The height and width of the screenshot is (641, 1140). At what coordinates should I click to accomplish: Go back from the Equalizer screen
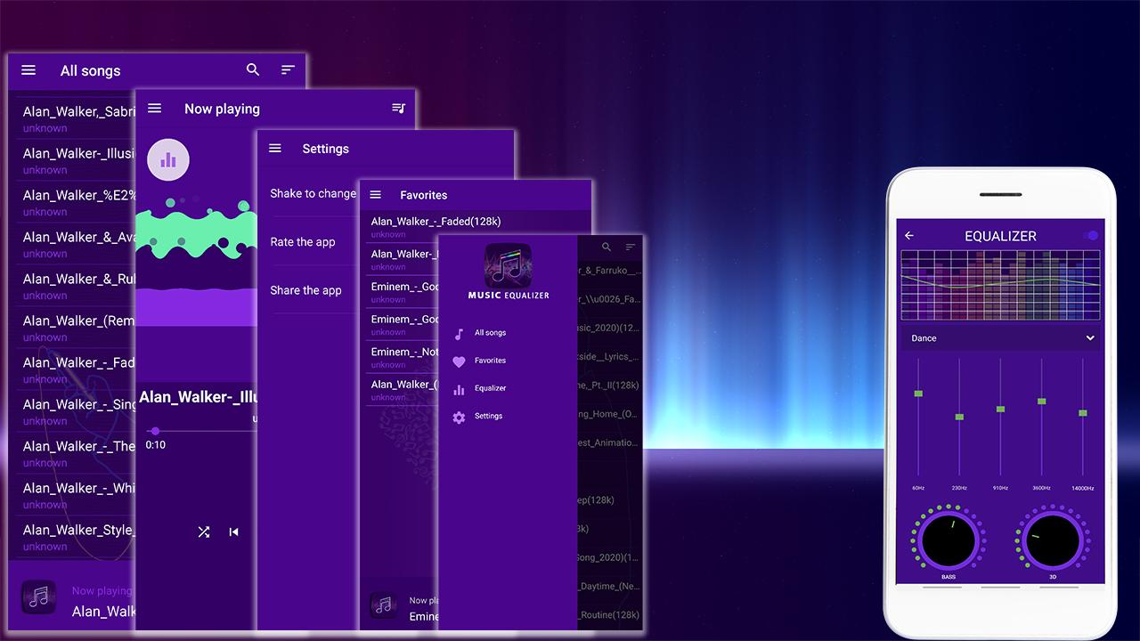[x=909, y=236]
